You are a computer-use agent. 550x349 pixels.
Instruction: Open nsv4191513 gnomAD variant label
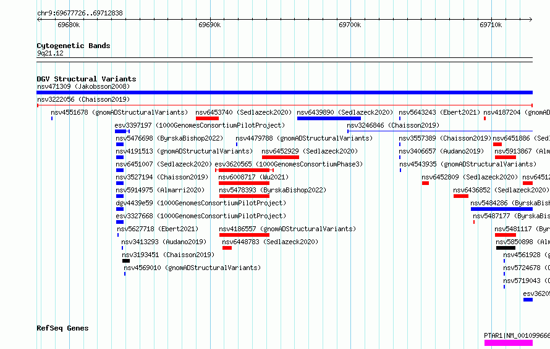click(184, 151)
